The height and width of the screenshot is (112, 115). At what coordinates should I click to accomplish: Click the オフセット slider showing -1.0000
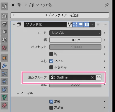[x=75, y=47]
